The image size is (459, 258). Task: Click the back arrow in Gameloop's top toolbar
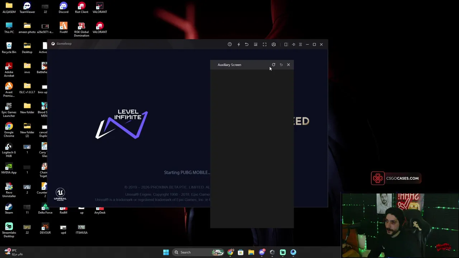pos(247,44)
